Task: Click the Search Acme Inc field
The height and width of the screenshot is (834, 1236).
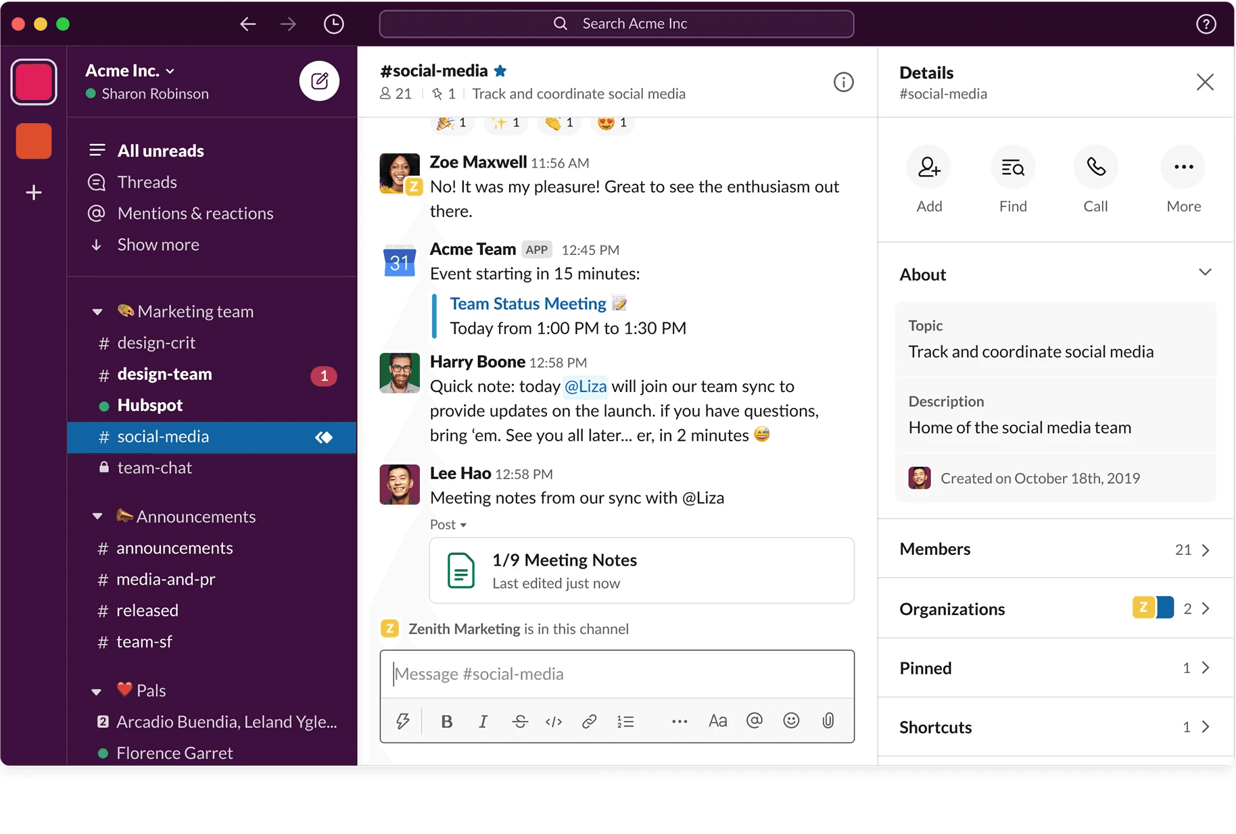Action: (x=617, y=24)
